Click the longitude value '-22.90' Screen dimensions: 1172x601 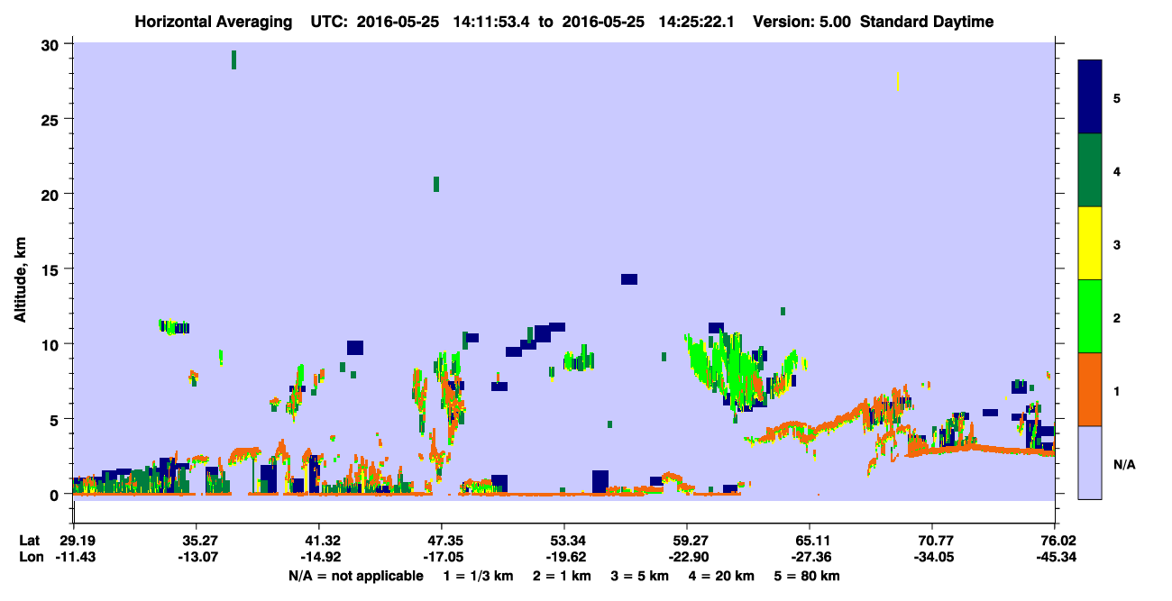(687, 557)
